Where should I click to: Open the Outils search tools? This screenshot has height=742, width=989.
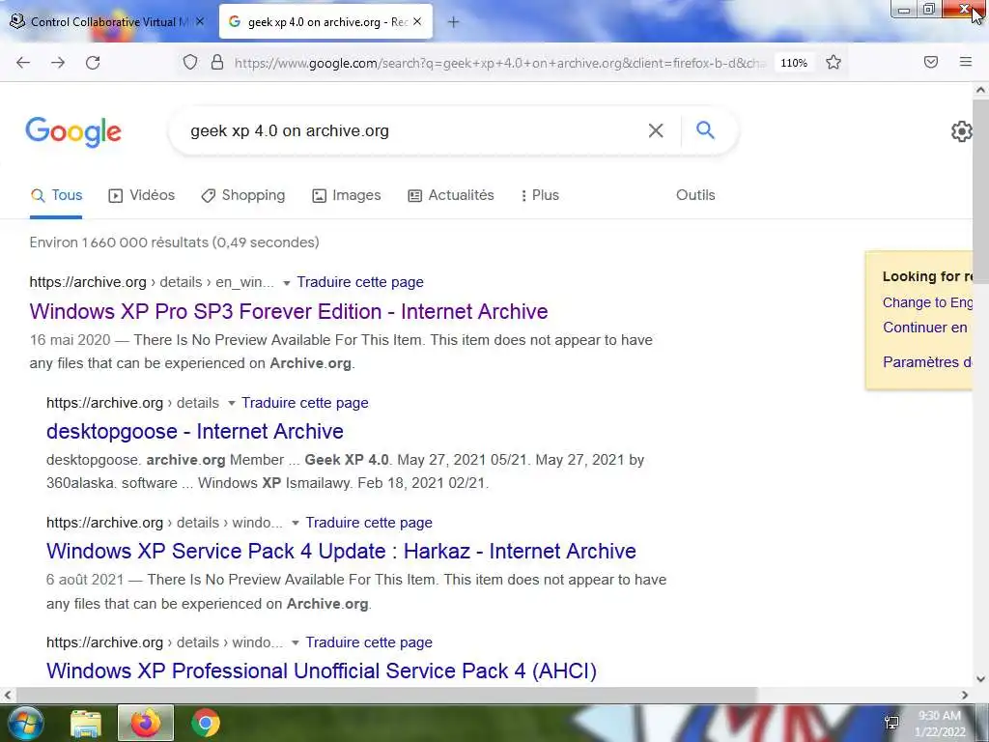coord(695,195)
